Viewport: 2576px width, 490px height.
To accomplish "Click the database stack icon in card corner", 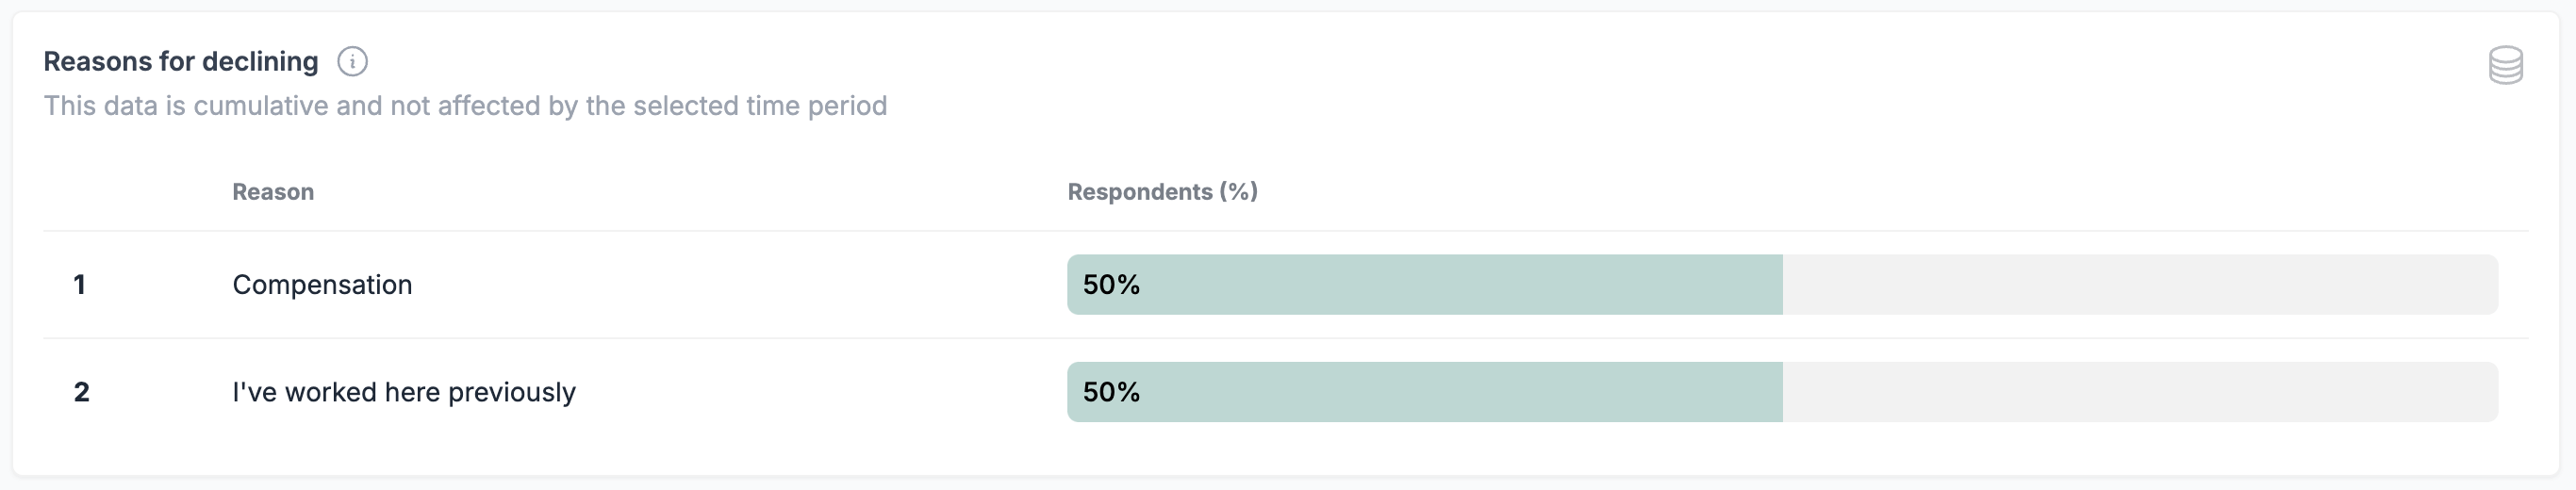I will (x=2505, y=66).
